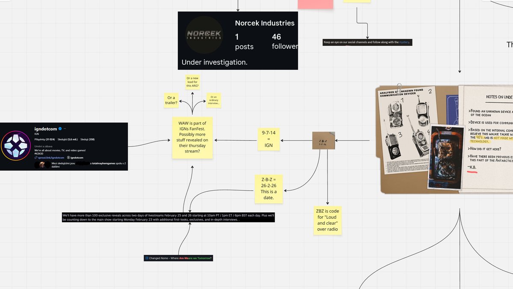Open the igndotcom Threads link

[74, 158]
